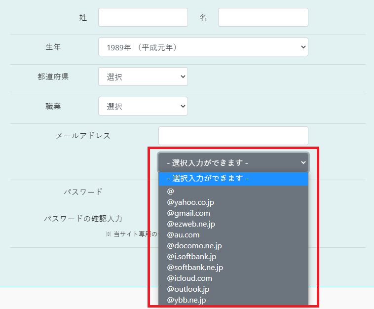Choose @yahoo.co.jp from the list
The height and width of the screenshot is (309, 374).
(x=233, y=202)
